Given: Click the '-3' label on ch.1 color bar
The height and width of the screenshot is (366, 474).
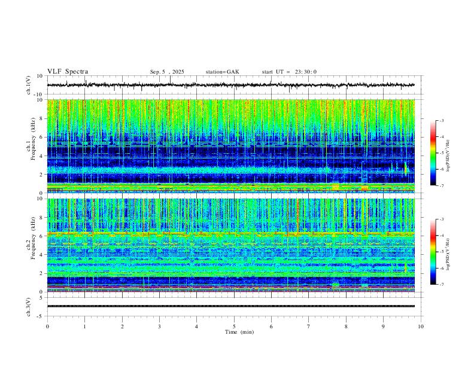Looking at the screenshot, I should click(x=441, y=120).
